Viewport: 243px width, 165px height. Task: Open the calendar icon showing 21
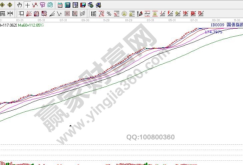pos(60,5)
